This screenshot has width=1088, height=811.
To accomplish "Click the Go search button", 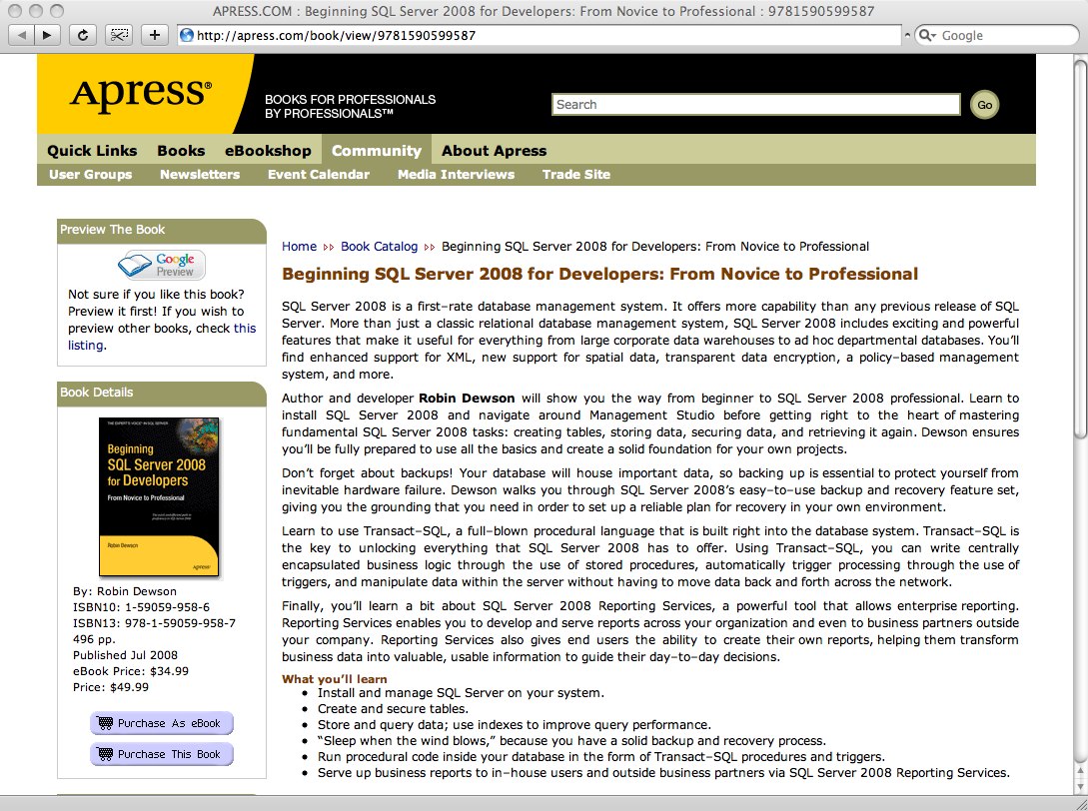I will 984,105.
